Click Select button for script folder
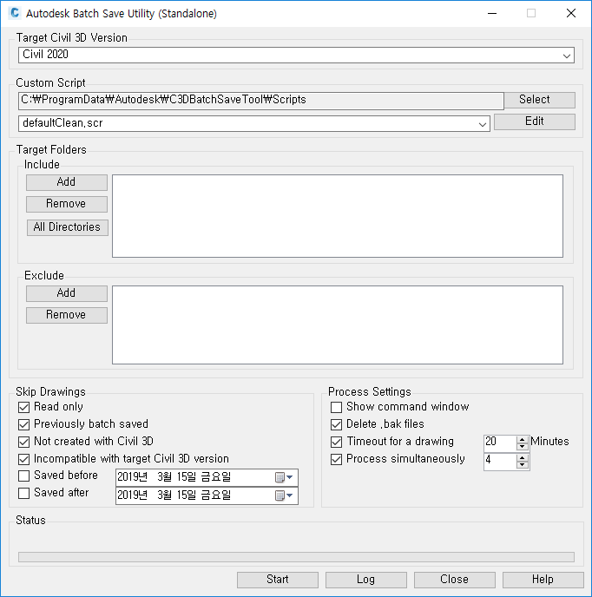Screen dimensions: 592x597 click(x=540, y=100)
